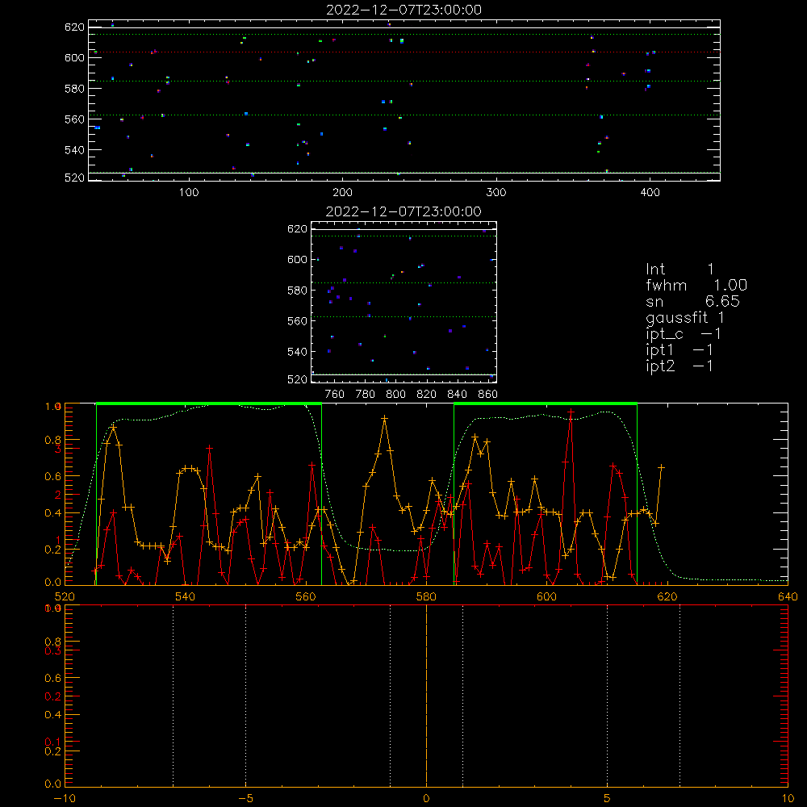Click the -5 x-axis label of bottom plot
The image size is (807, 807).
pos(246,798)
